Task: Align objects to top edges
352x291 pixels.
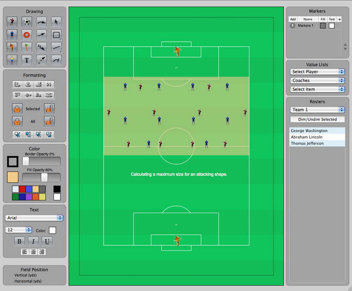Action: (x=18, y=95)
